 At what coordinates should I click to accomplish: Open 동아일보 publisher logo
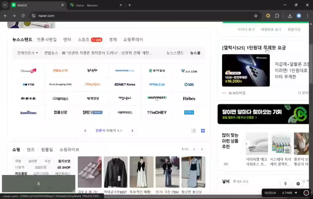(x=157, y=71)
